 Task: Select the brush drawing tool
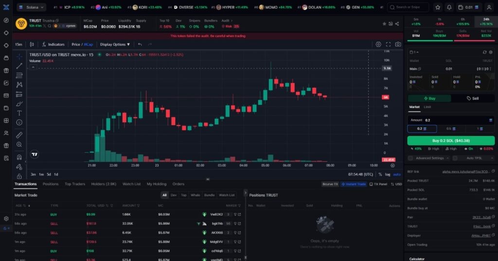coord(19,104)
